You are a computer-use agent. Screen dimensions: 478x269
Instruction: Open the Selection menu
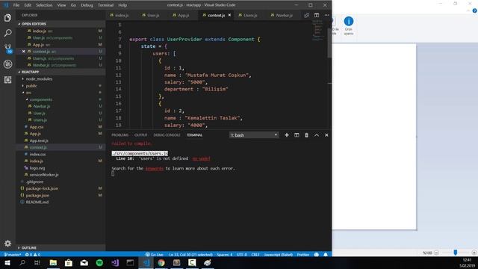point(44,5)
